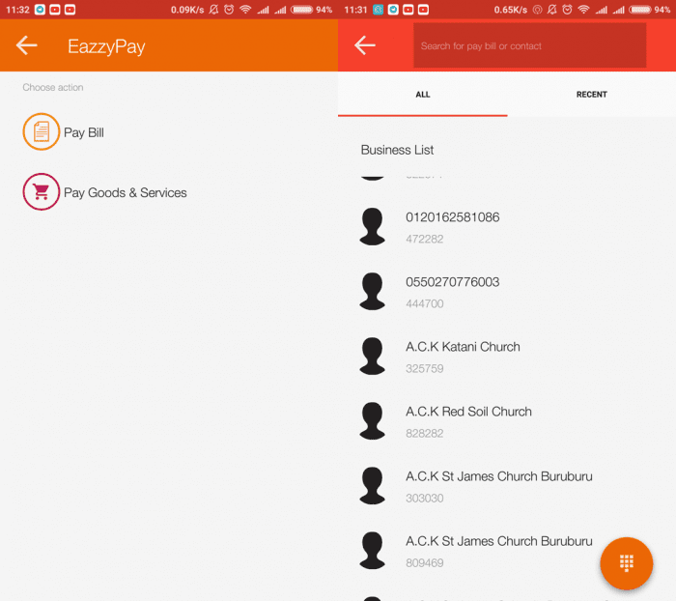Tap avatar icon for A.C.K Katani Church
The height and width of the screenshot is (601, 676).
click(373, 356)
